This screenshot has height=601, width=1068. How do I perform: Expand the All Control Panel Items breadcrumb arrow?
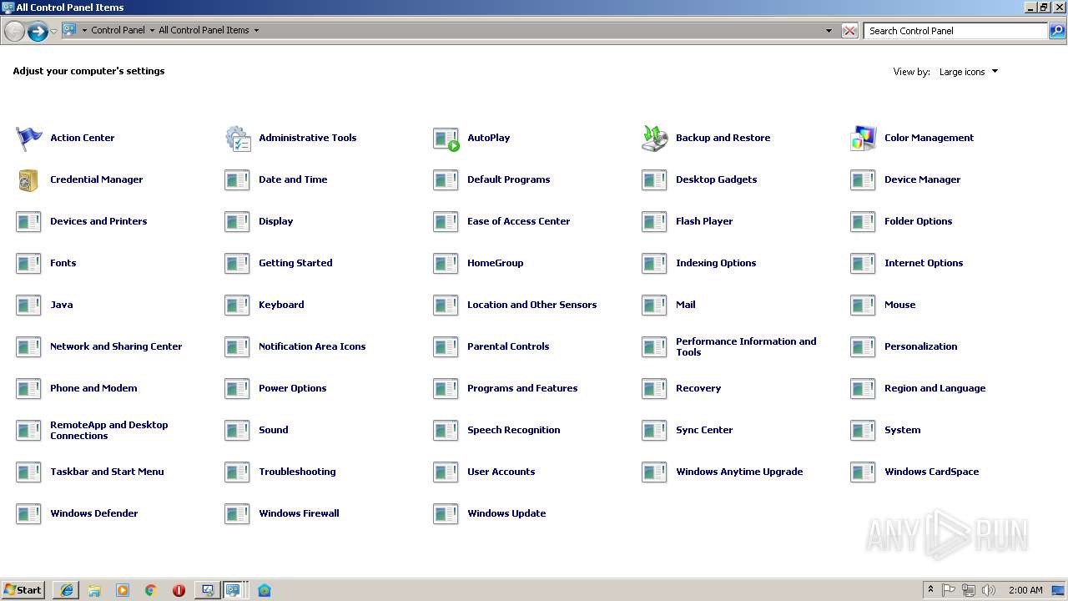click(256, 30)
